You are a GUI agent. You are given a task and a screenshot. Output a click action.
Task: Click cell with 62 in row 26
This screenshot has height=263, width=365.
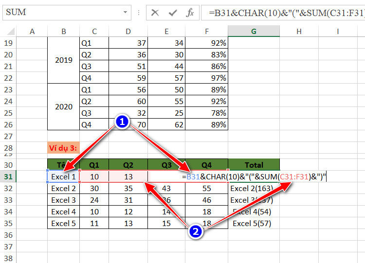pos(166,124)
